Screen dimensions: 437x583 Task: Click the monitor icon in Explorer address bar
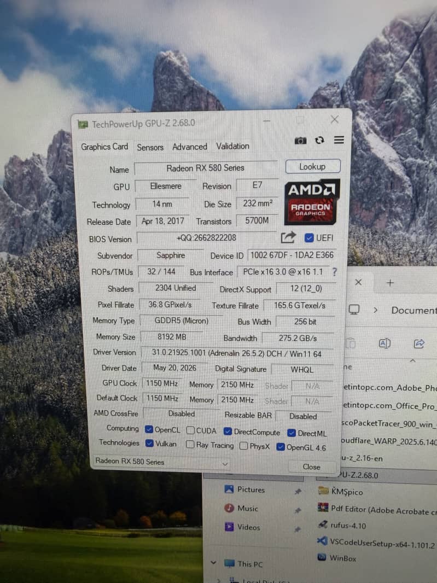[354, 310]
